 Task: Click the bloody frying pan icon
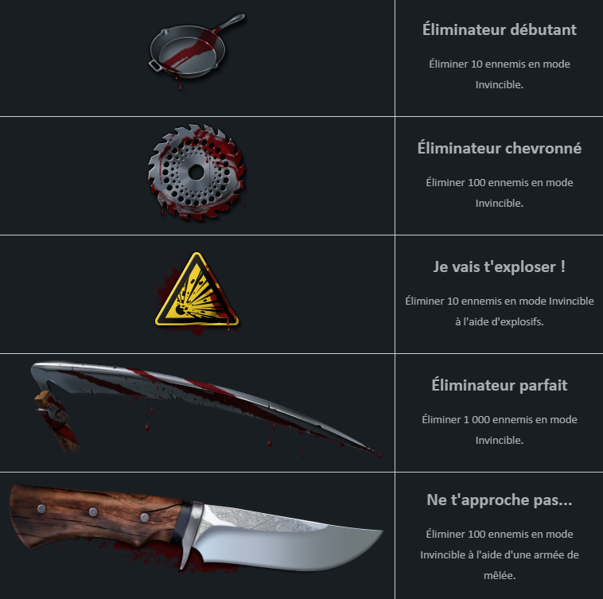[196, 50]
